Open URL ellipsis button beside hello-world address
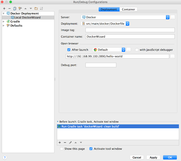Image resolution: width=181 pixels, height=161 pixels. 173,56
